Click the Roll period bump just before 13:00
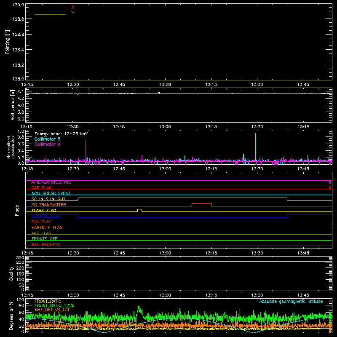This screenshot has width=337, height=337. (159, 93)
